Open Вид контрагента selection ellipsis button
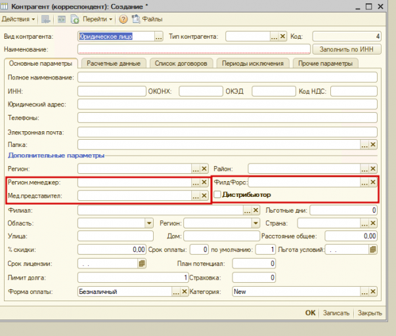The image size is (396, 336). pos(159,37)
